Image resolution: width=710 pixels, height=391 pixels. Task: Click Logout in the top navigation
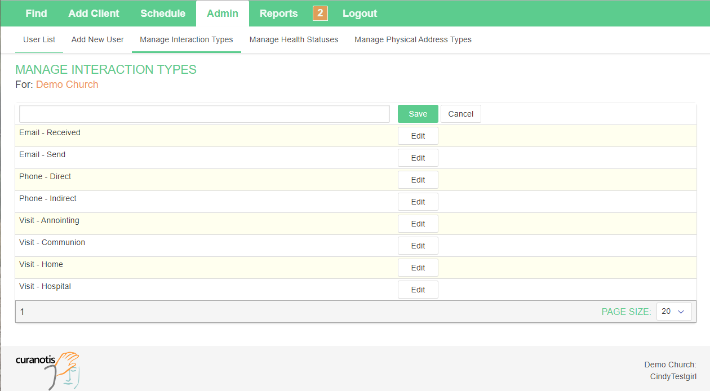coord(360,14)
